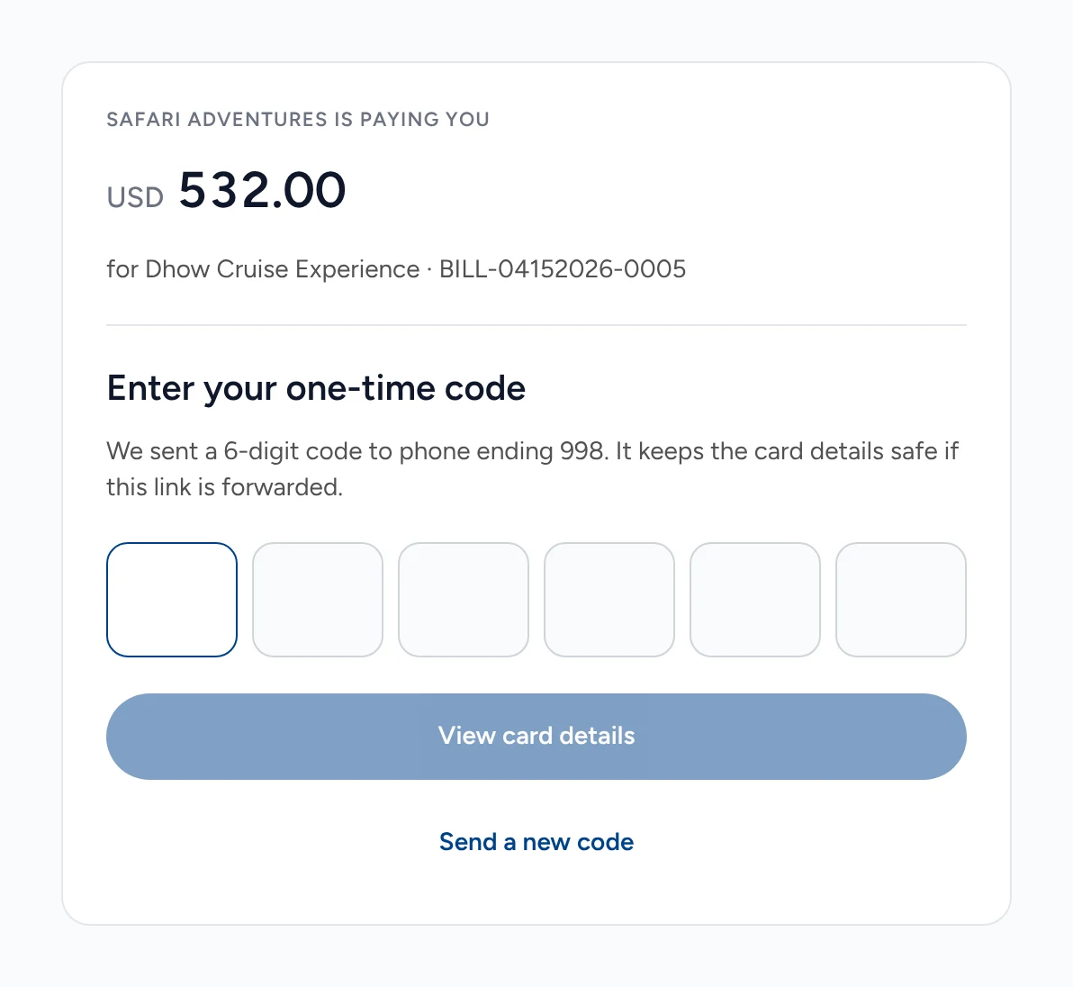Click the 'We sent a' opening words
The image size is (1073, 987).
161,451
